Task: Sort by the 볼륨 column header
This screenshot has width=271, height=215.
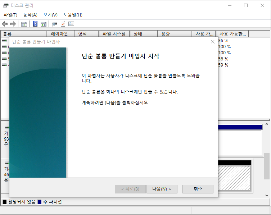Action: point(24,34)
